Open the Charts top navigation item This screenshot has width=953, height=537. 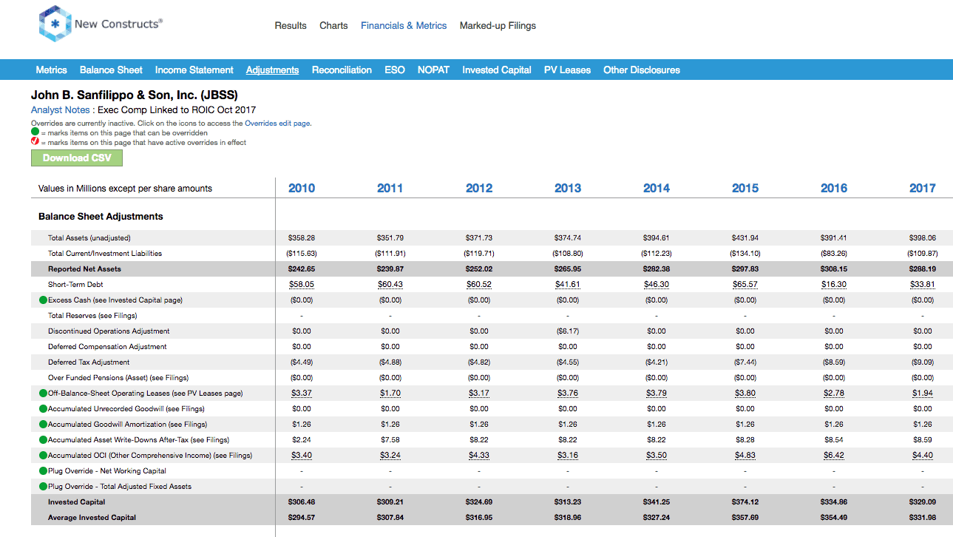tap(333, 25)
